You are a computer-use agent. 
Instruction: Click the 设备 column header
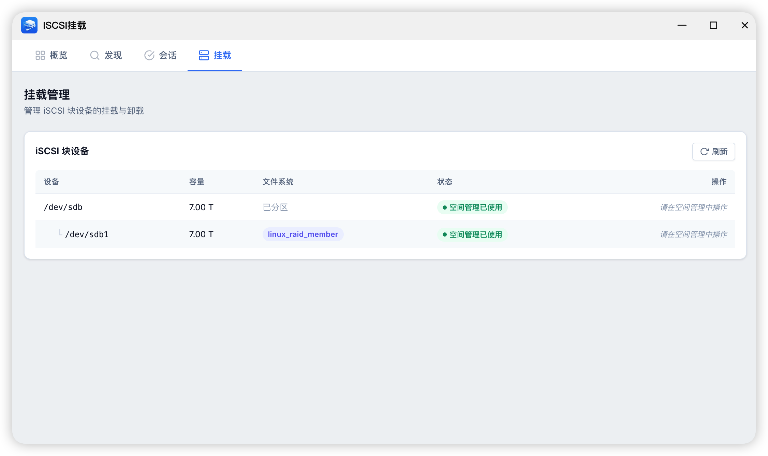(x=51, y=182)
